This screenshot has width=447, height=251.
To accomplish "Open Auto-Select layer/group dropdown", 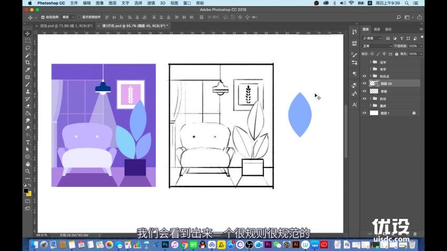I will (68, 17).
